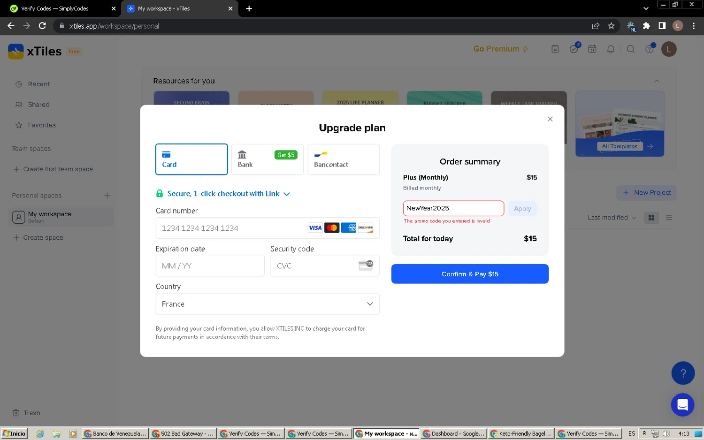This screenshot has width=704, height=440.
Task: Open Chrome menu three dots
Action: [x=693, y=26]
